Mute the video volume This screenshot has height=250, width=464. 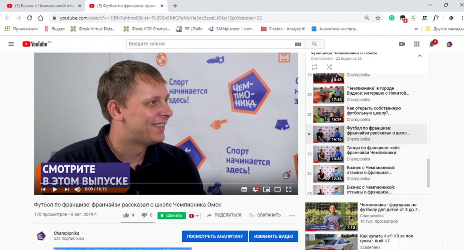click(77, 189)
